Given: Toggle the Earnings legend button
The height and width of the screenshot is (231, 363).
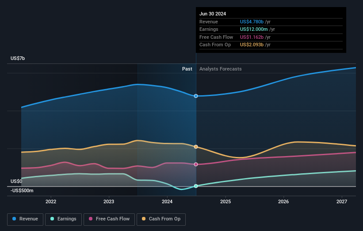Looking at the screenshot, I should [x=63, y=219].
